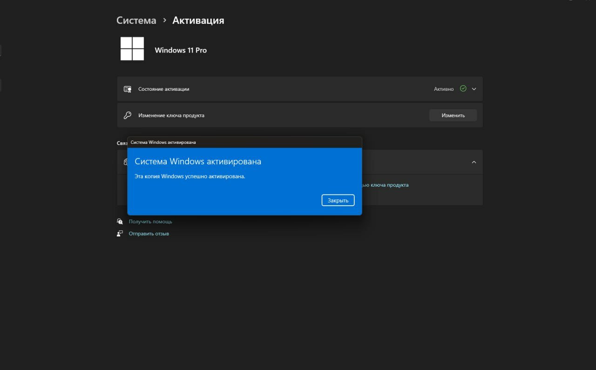Click the Состояние активации label
This screenshot has height=370, width=596.
pyautogui.click(x=164, y=89)
